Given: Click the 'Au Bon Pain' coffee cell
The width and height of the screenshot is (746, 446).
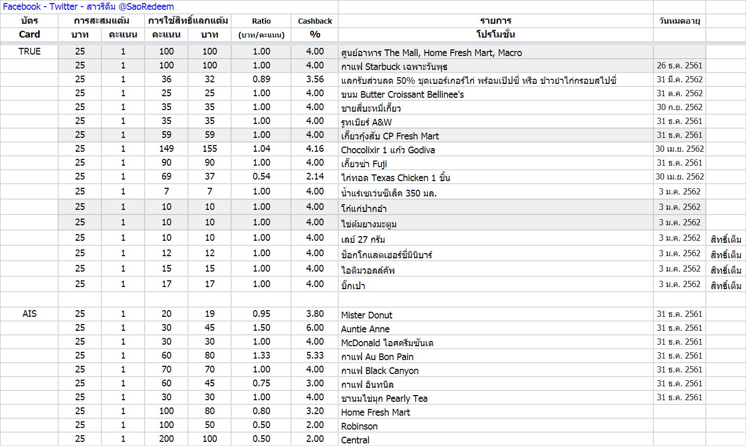Looking at the screenshot, I should click(496, 356).
